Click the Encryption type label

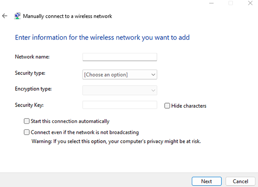[33, 89]
